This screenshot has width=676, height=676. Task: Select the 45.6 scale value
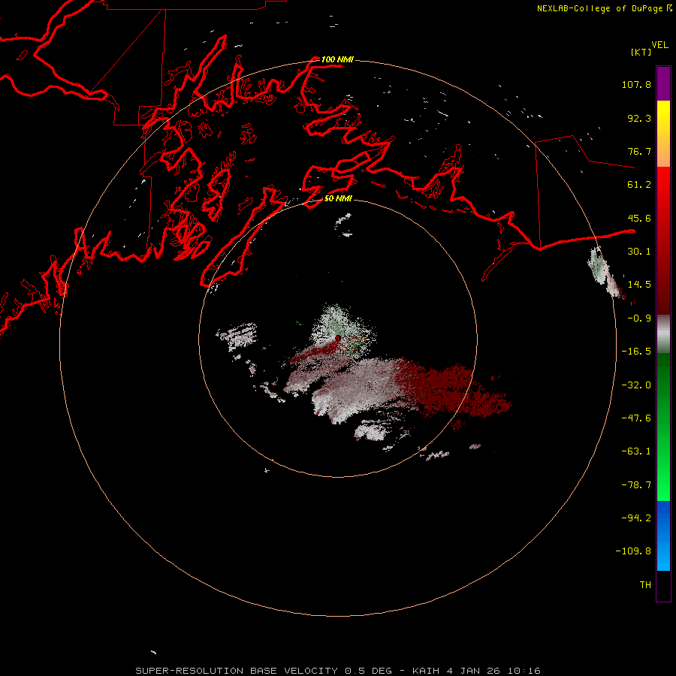click(x=639, y=218)
